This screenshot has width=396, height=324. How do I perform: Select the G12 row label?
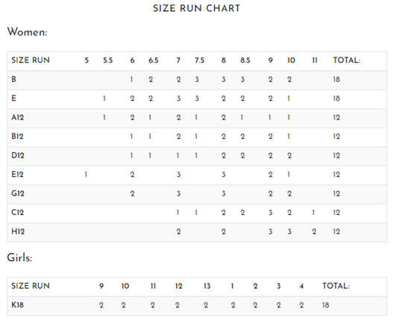[x=18, y=193]
